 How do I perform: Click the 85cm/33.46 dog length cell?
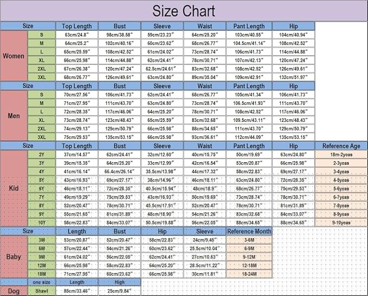tap(77, 291)
